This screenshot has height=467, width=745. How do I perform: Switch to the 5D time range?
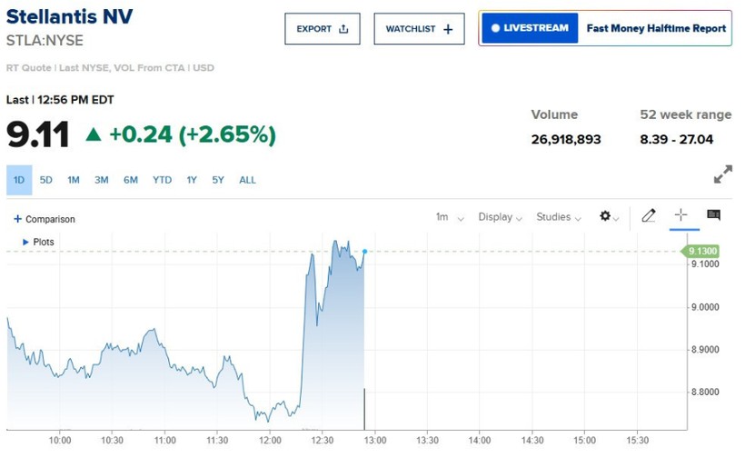tap(46, 180)
